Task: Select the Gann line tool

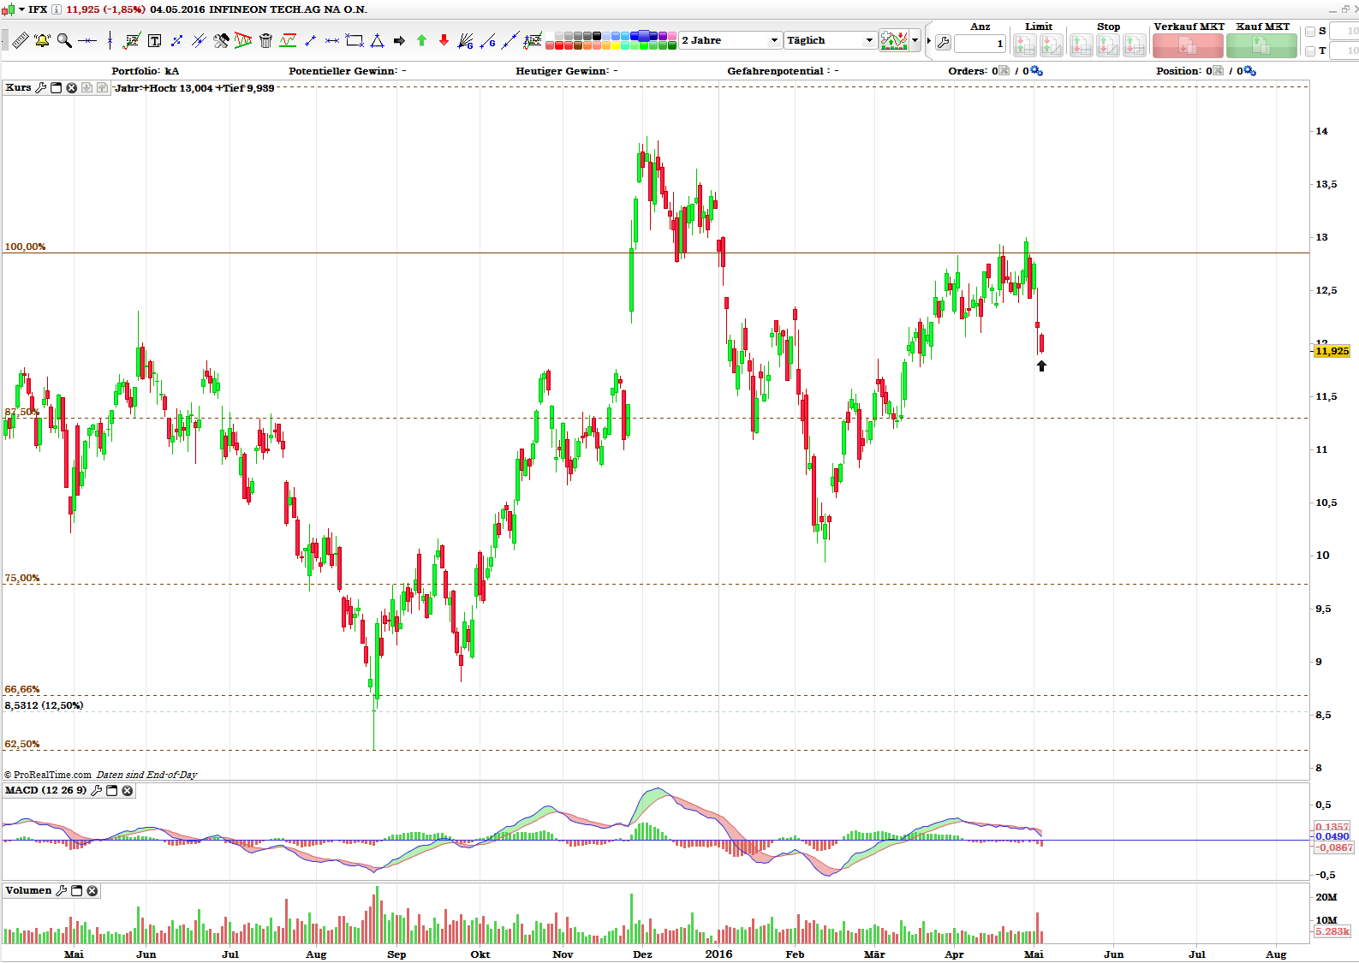Action: [x=488, y=40]
